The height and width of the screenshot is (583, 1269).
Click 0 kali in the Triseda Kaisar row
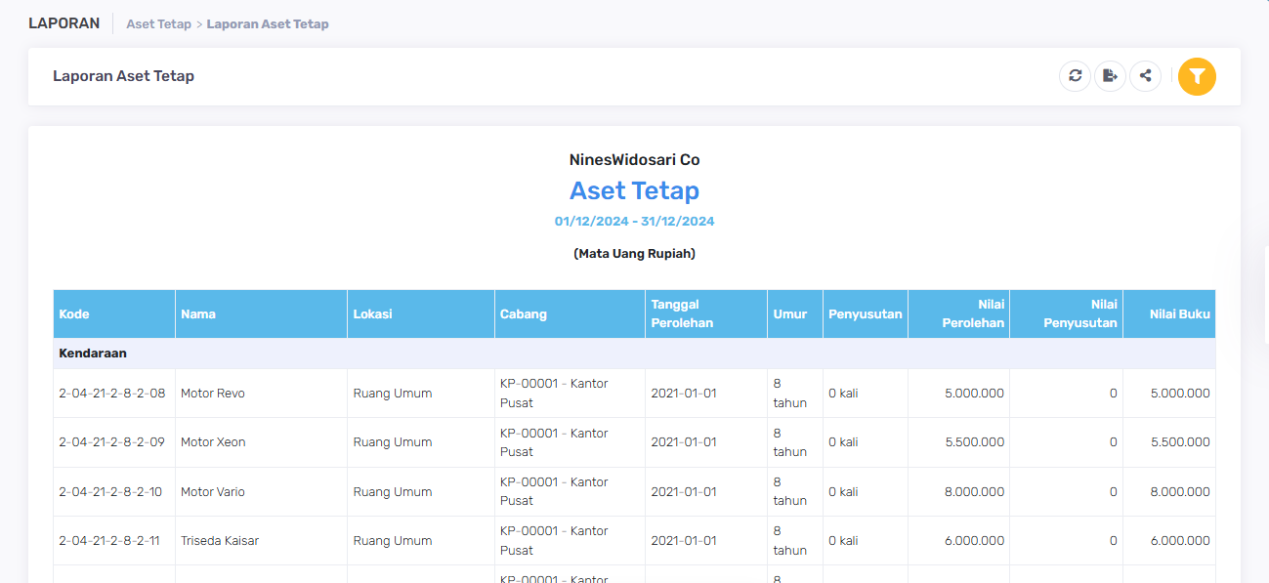(843, 541)
